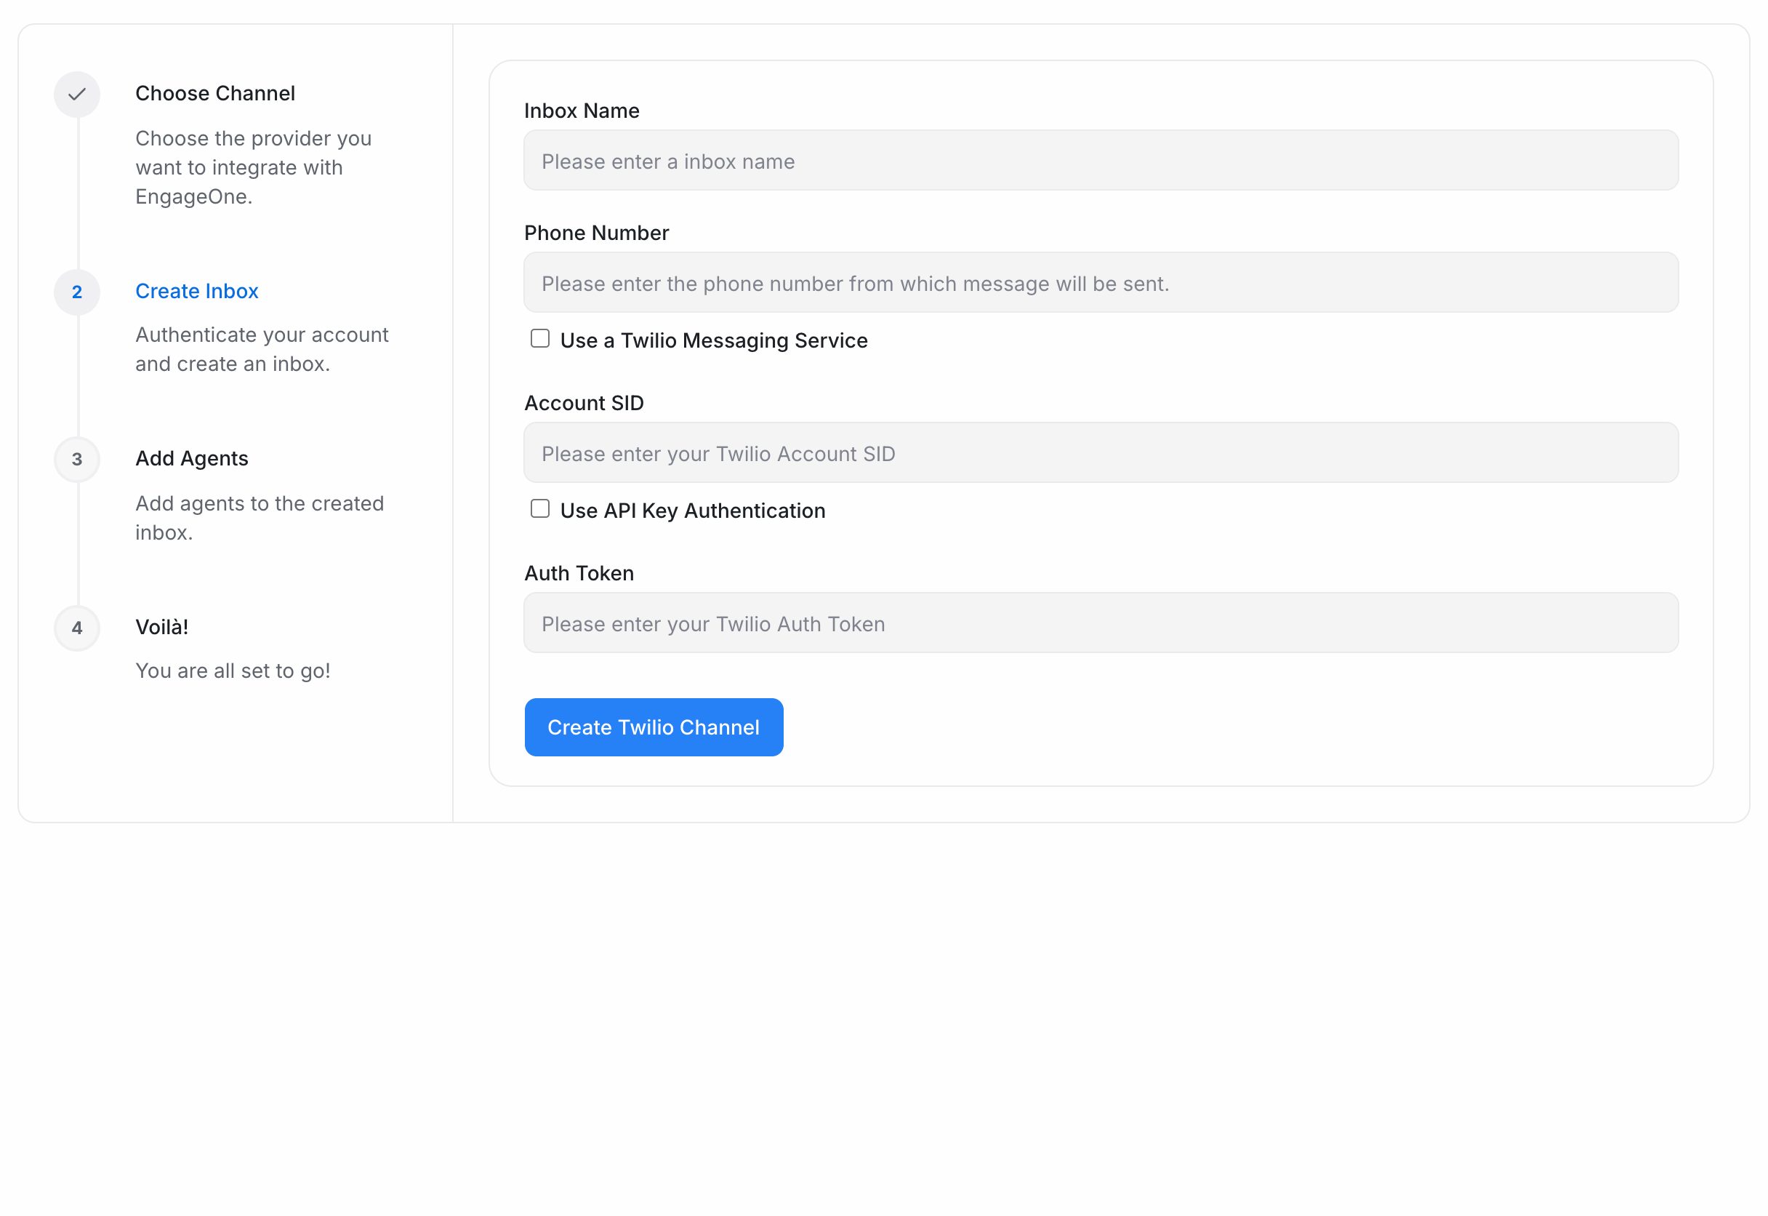Click the Auth Token field label

point(579,573)
